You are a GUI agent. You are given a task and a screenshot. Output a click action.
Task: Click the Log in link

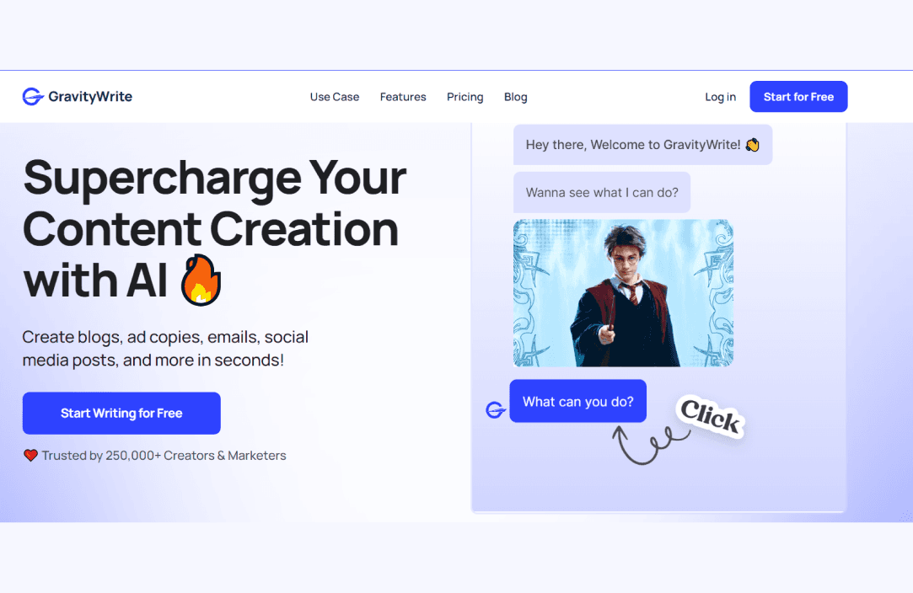point(720,97)
